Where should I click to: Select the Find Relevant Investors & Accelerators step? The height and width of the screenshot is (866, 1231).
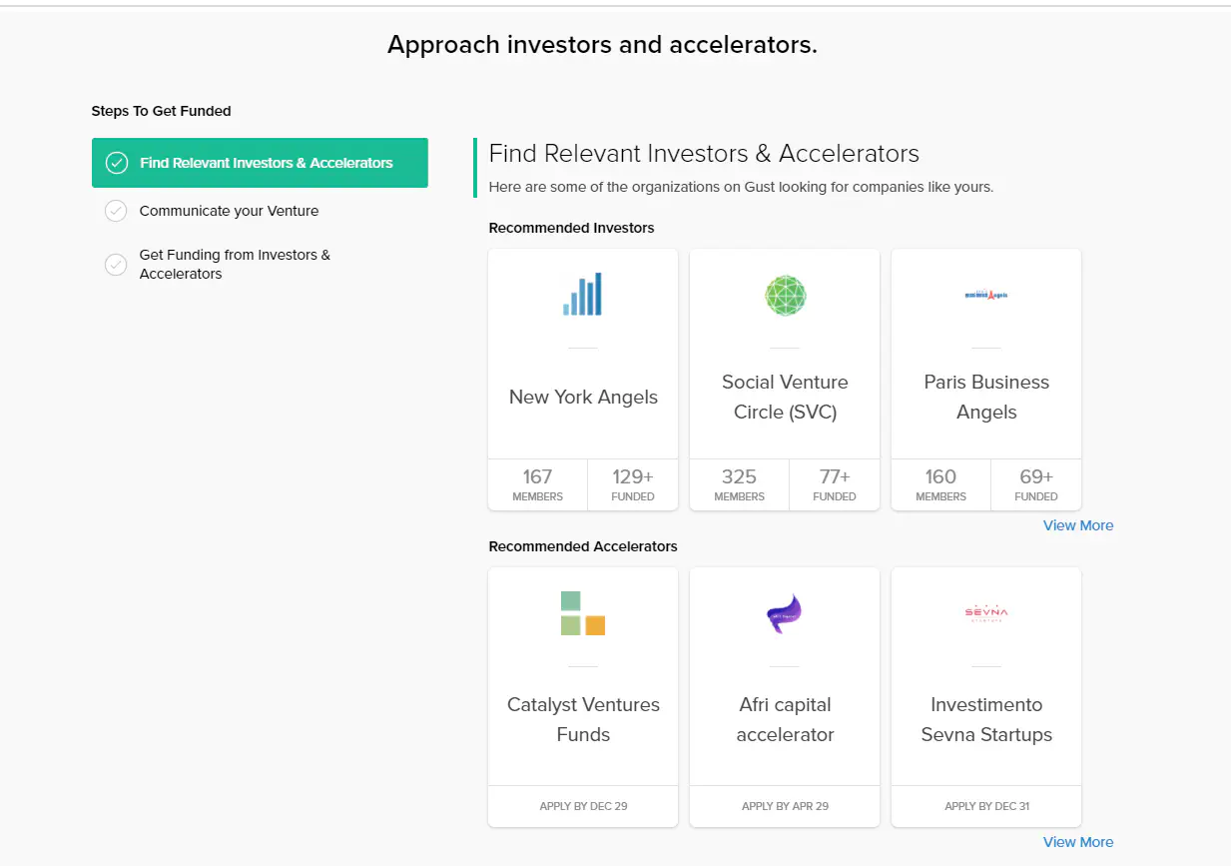pos(260,162)
